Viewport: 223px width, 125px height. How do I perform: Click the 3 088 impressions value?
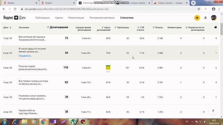(x=160, y=53)
